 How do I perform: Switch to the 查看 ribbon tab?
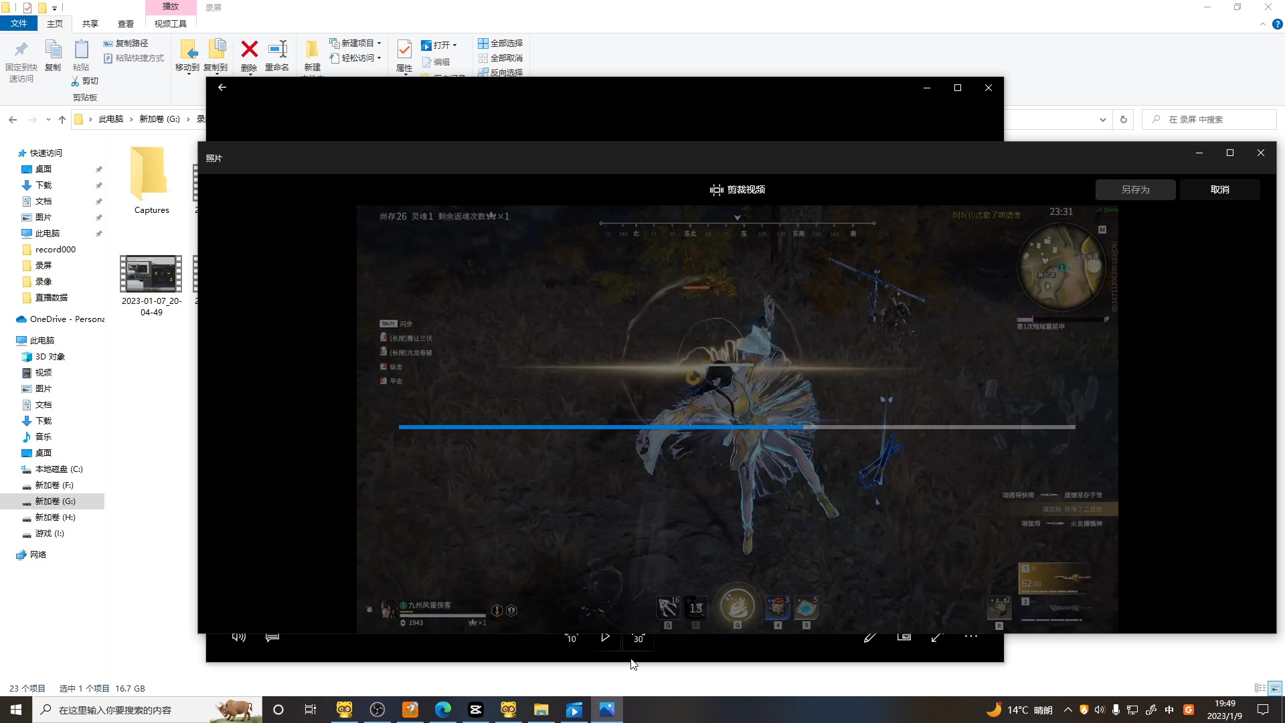126,23
